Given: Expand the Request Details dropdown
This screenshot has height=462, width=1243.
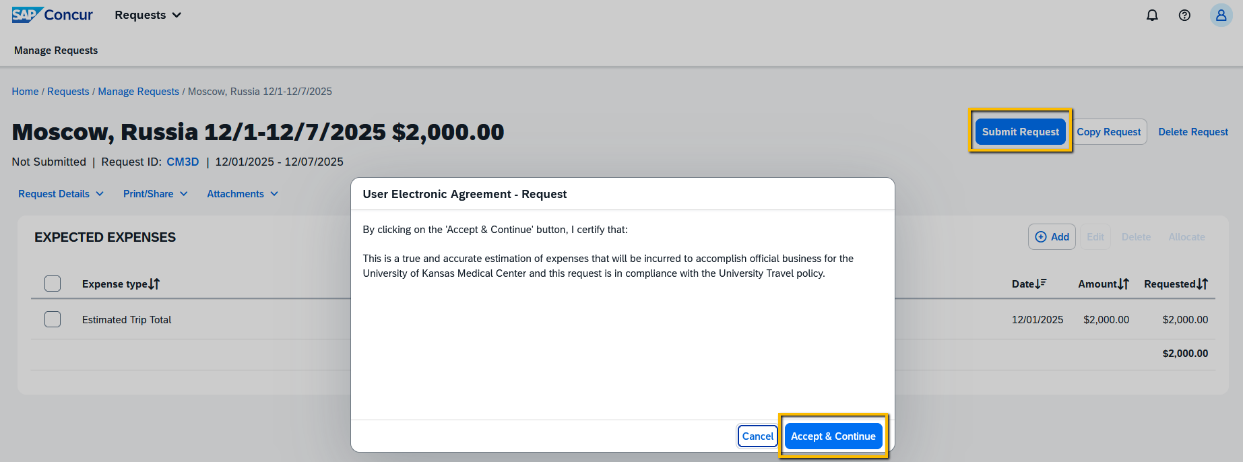Looking at the screenshot, I should coord(61,194).
